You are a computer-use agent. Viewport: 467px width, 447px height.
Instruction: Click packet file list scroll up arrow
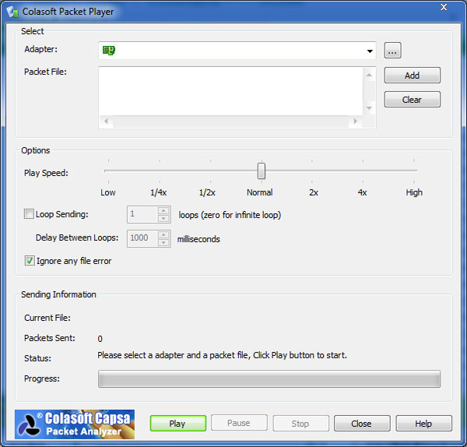[369, 75]
